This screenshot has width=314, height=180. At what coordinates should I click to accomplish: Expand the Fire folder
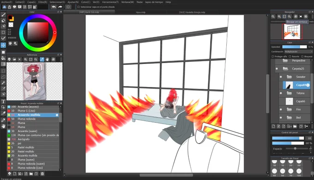pyautogui.click(x=289, y=110)
